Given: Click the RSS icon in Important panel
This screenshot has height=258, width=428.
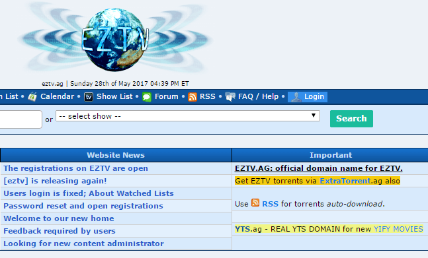Looking at the screenshot, I should point(255,203).
